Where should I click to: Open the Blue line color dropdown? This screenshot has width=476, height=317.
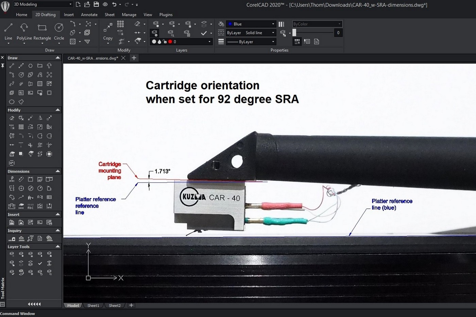pos(251,24)
